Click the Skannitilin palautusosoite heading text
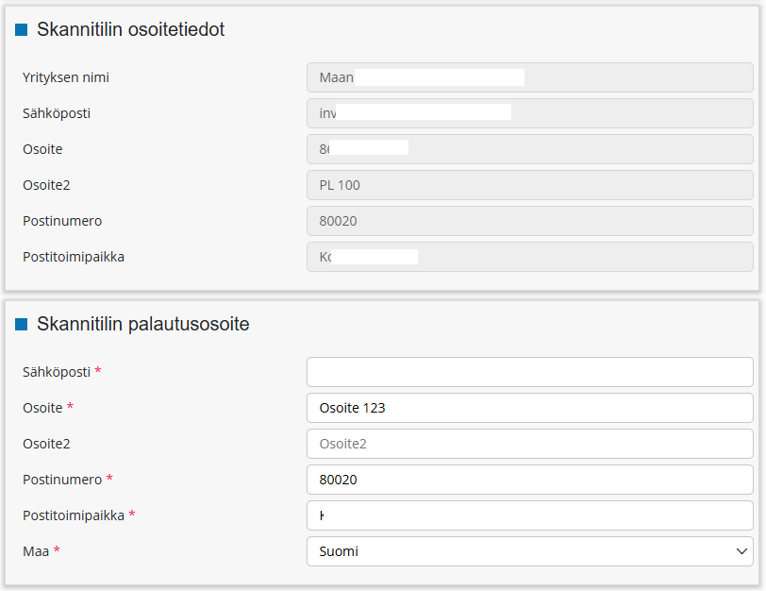This screenshot has height=591, width=766. (143, 324)
